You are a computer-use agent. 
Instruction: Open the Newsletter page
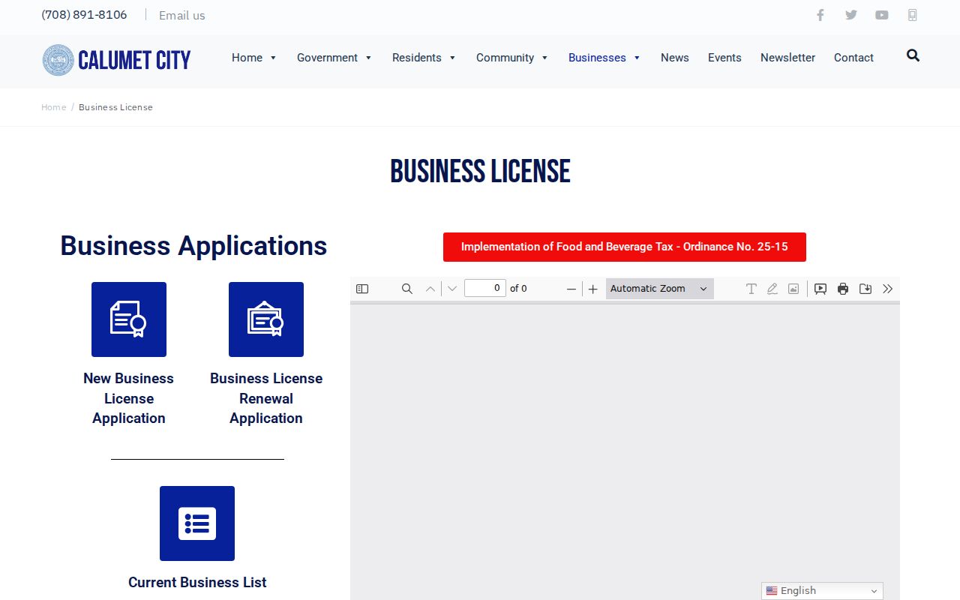pyautogui.click(x=787, y=58)
